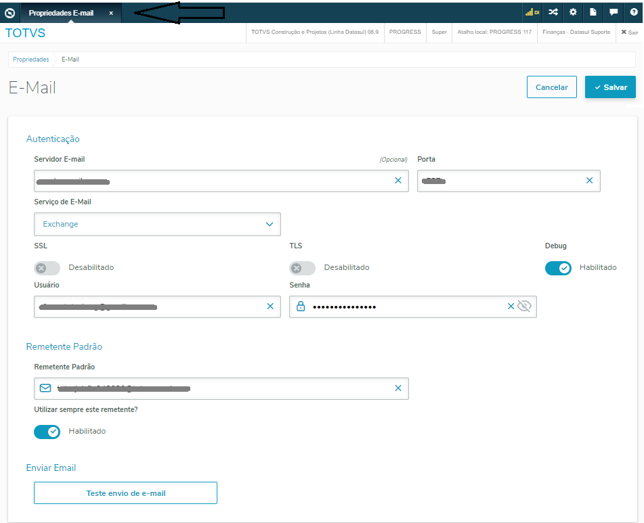Viewport: 644px width, 523px height.
Task: Open the settings gear icon
Action: pyautogui.click(x=573, y=12)
